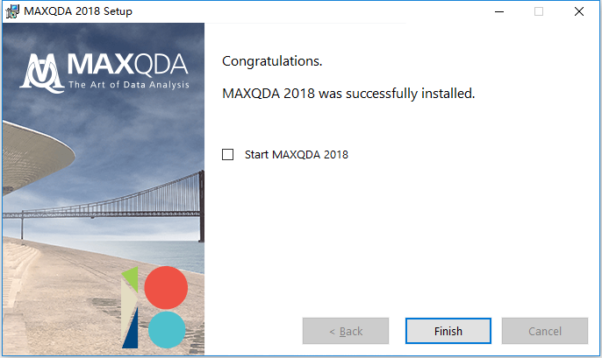Click the dark blue triangle shape
The width and height of the screenshot is (602, 358).
pyautogui.click(x=131, y=330)
